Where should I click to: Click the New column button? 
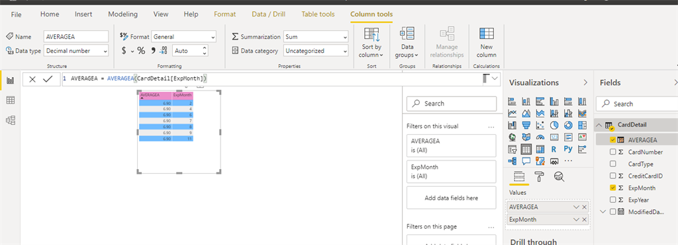coord(487,42)
